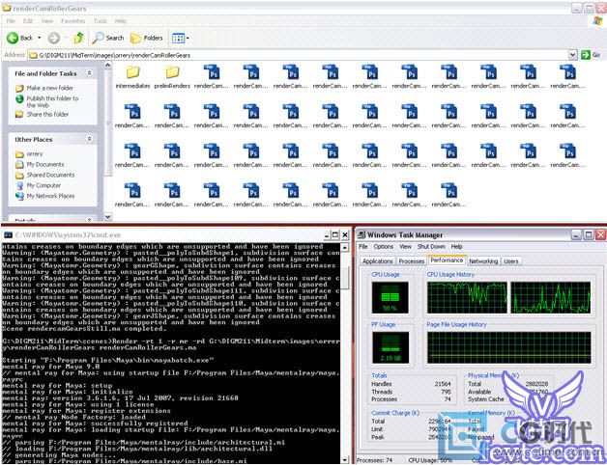Screen dimensions: 607x465
Task: Click cmd window scroll down arrow
Action: tap(344, 459)
